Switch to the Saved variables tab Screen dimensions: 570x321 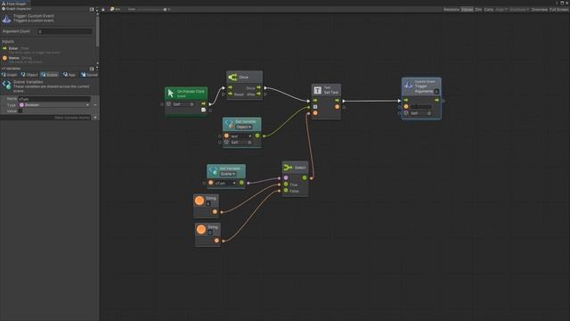[89, 75]
